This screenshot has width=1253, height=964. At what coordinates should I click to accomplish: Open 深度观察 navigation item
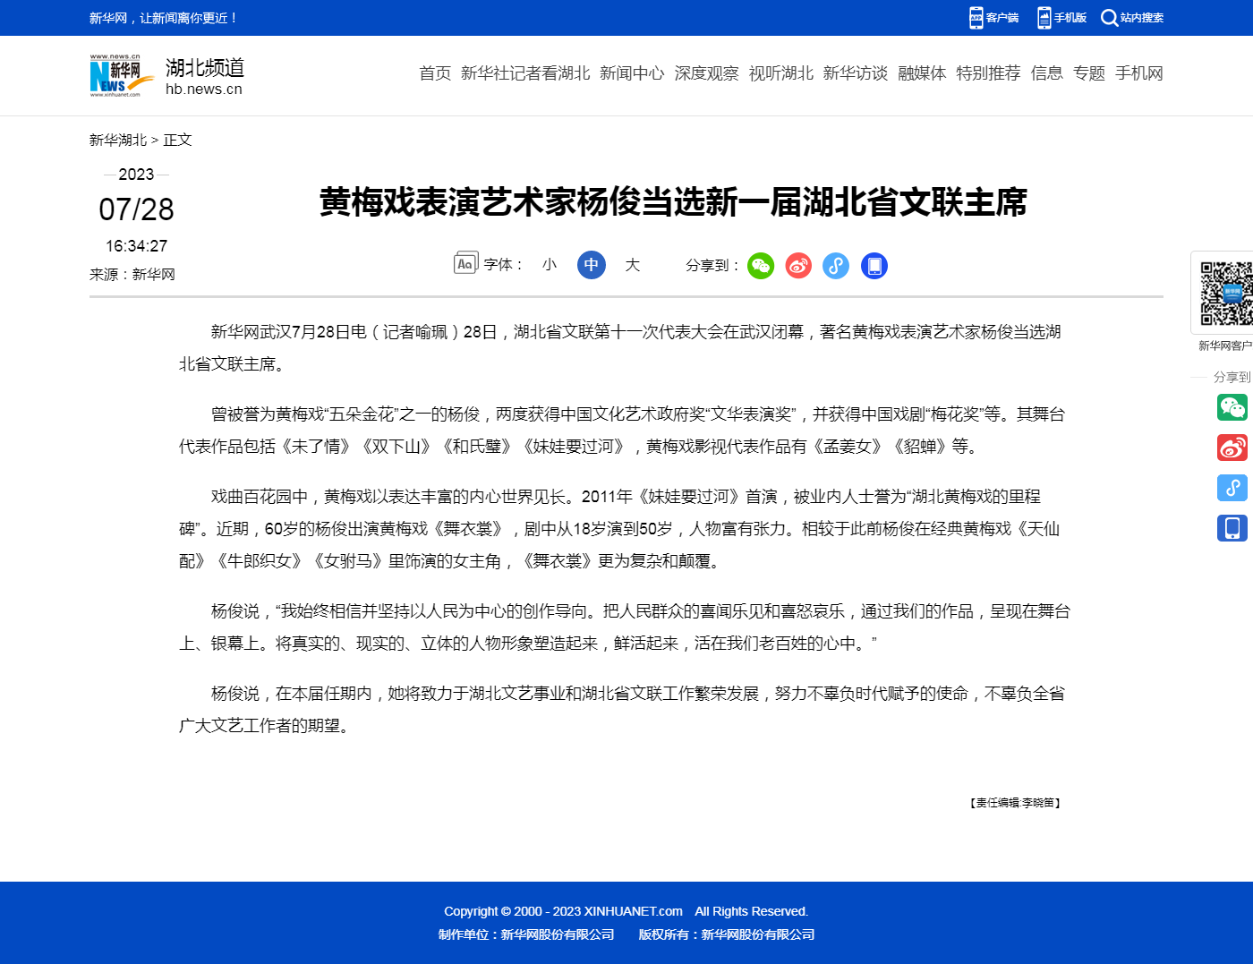706,73
